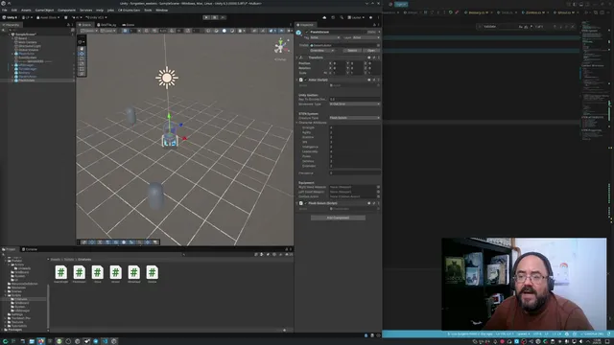Select the Rect tool in Scene overlay

pyautogui.click(x=82, y=68)
